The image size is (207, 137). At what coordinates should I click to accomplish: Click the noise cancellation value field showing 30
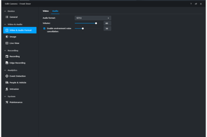(x=107, y=28)
